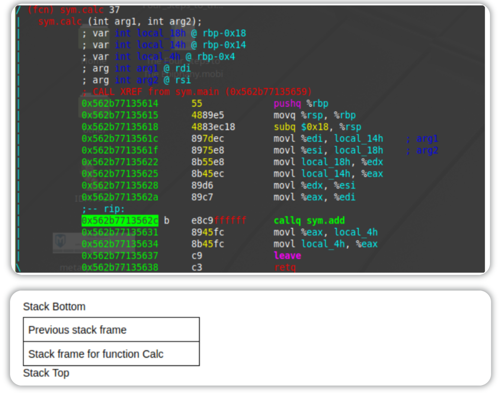Viewport: 500px width, 393px height.
Task: Click 'movl %edx, %esi' instruction
Action: (x=315, y=186)
